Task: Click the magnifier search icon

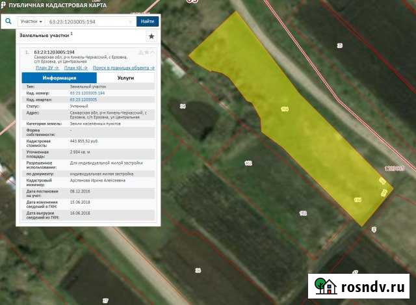Action: coord(8,21)
